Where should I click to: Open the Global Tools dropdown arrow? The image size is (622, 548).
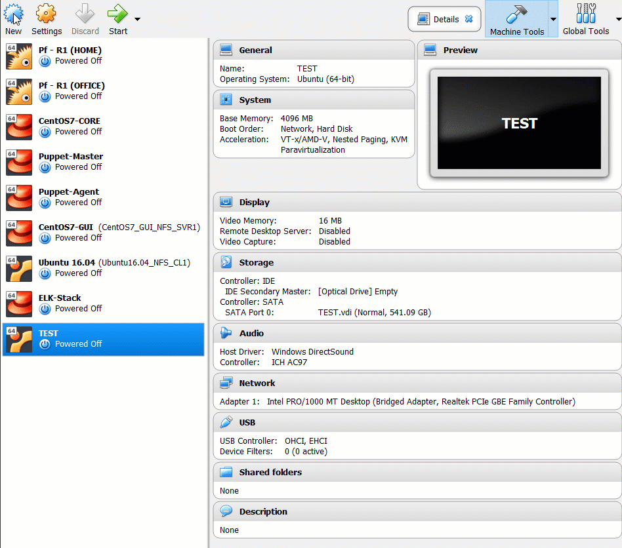[x=618, y=19]
